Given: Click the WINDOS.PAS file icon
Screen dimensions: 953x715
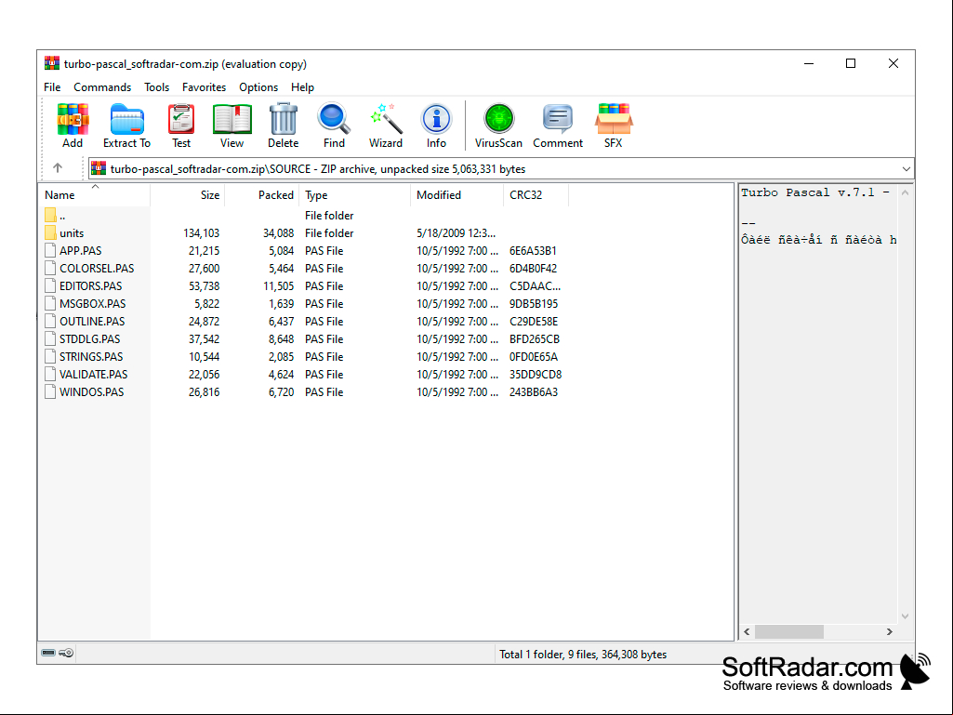Looking at the screenshot, I should coord(50,392).
